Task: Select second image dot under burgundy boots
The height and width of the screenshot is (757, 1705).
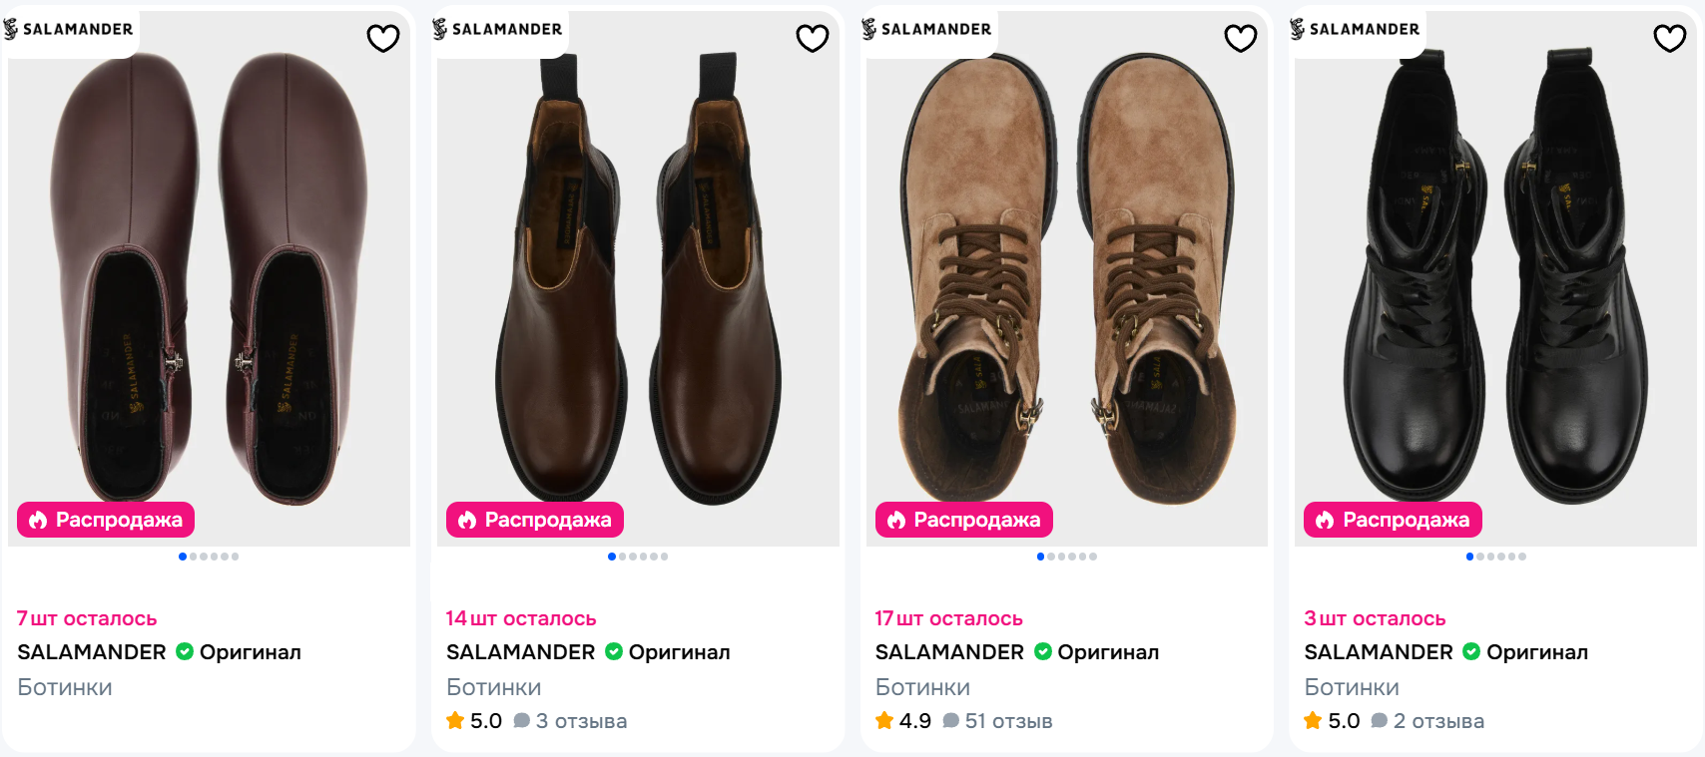Action: click(x=193, y=557)
